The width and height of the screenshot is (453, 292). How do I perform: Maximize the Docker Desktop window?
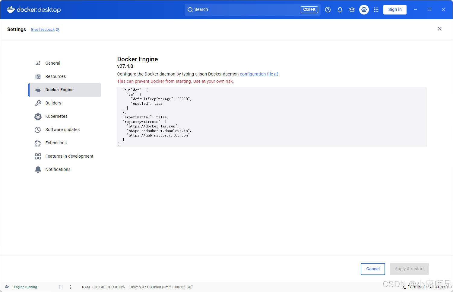coord(429,10)
